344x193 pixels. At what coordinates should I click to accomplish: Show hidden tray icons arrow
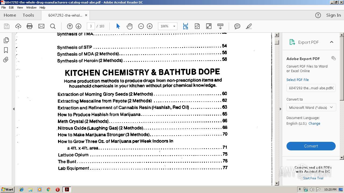coord(300,189)
